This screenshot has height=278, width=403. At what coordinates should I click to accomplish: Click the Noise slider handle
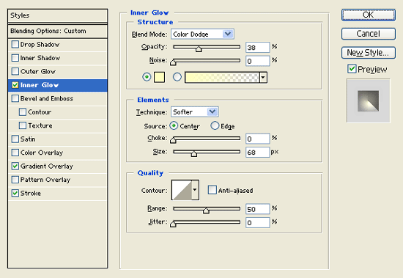[173, 62]
